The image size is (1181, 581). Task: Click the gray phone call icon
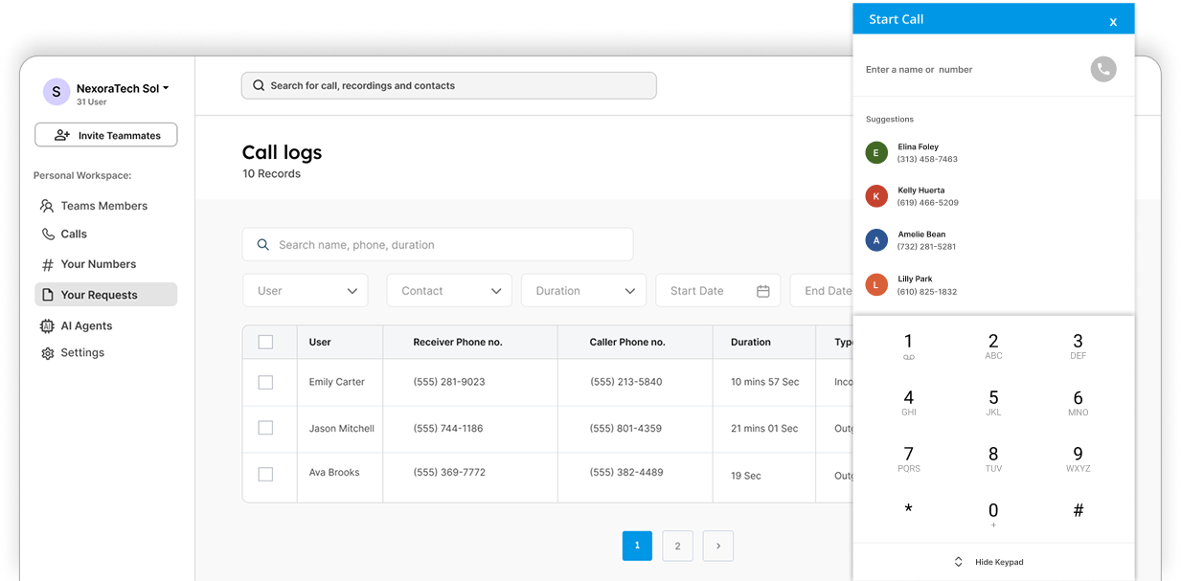(x=1102, y=69)
